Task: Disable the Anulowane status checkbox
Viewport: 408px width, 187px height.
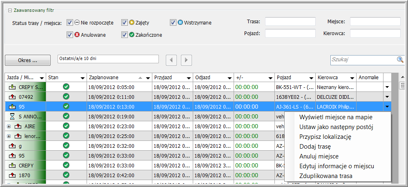Action: [x=70, y=35]
